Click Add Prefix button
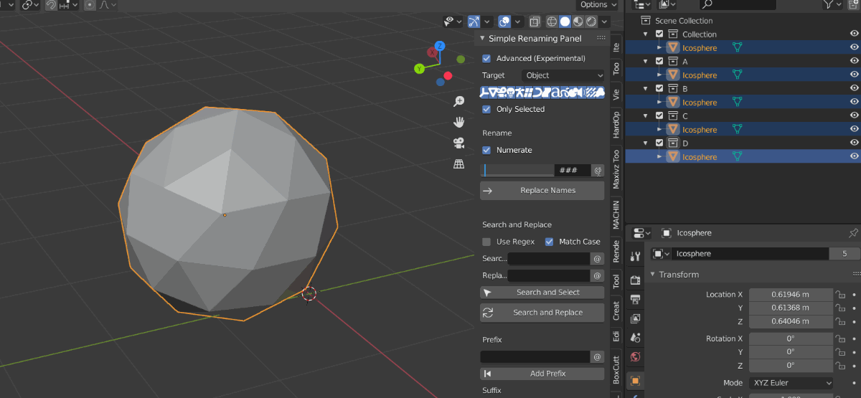861x398 pixels. 542,374
